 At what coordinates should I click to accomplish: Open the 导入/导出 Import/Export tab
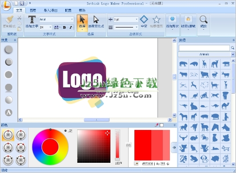pyautogui.click(x=51, y=10)
